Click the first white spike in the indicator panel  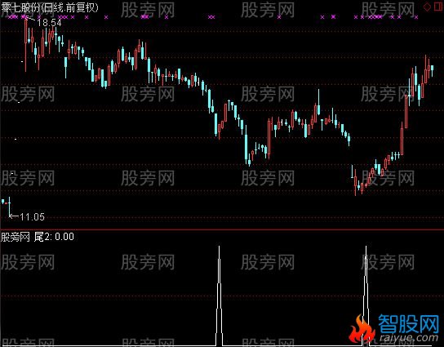(x=220, y=296)
